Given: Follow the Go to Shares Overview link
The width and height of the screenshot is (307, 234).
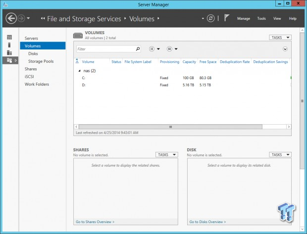Looking at the screenshot, I should pyautogui.click(x=95, y=222).
